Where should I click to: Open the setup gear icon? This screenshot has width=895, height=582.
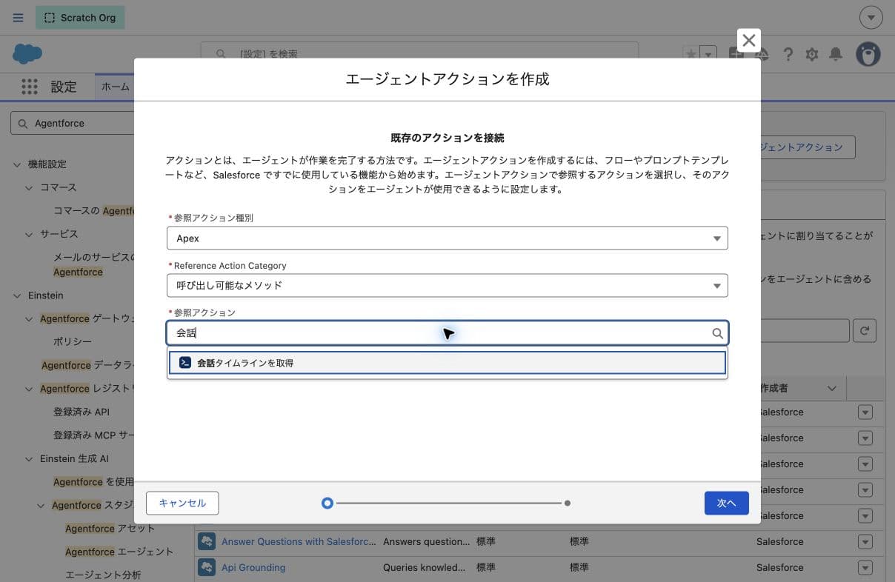[x=812, y=54]
